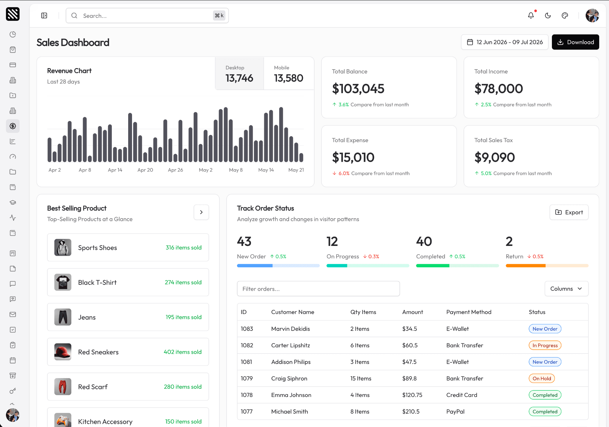Sort by Amount column header
Image resolution: width=609 pixels, height=427 pixels.
coord(412,312)
